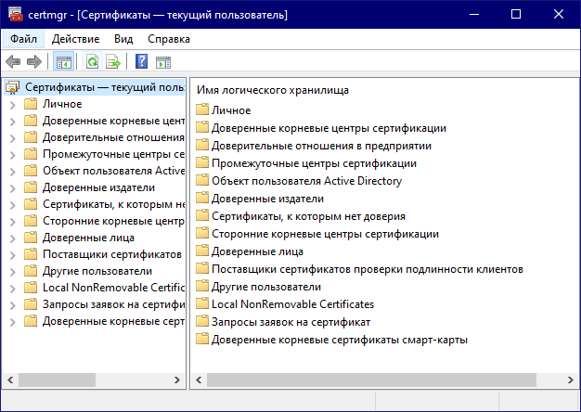The height and width of the screenshot is (412, 581).
Task: Click right pane horizontal scrollbar left arrow
Action: 199,380
